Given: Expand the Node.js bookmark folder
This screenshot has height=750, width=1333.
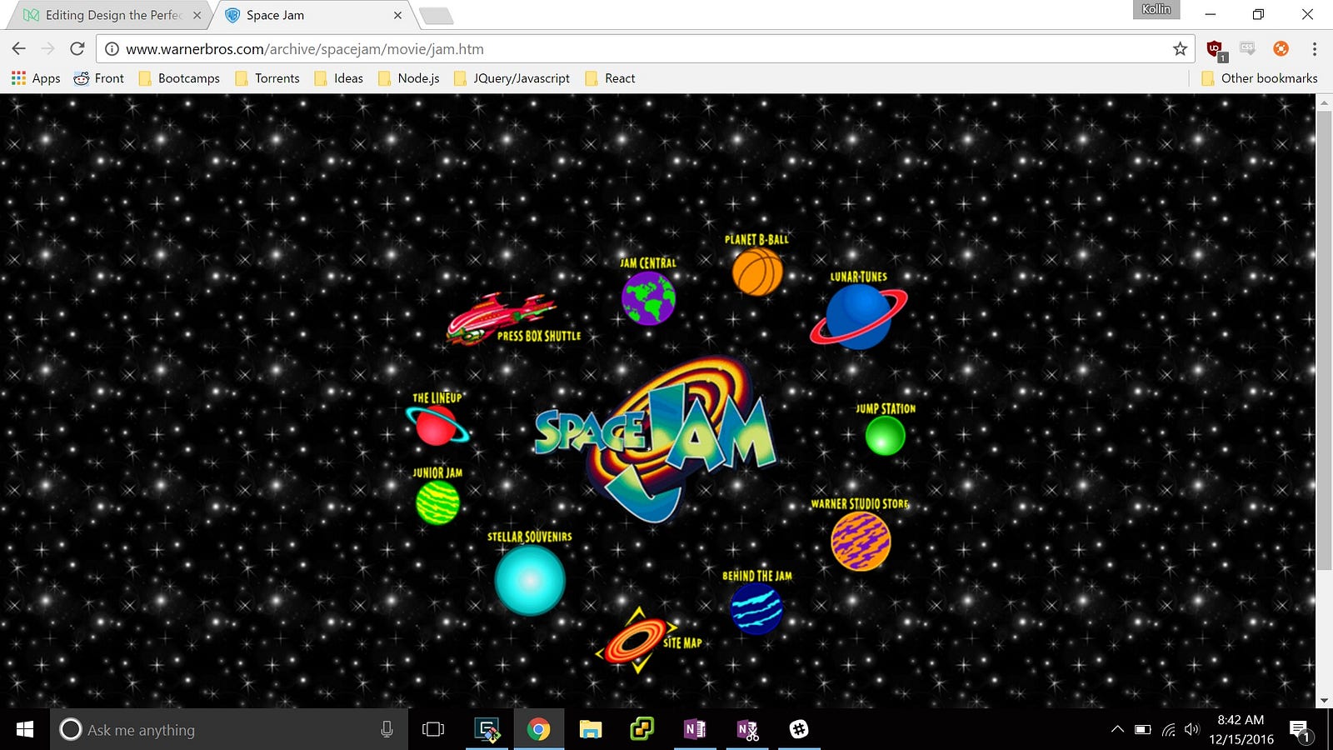Looking at the screenshot, I should (409, 78).
